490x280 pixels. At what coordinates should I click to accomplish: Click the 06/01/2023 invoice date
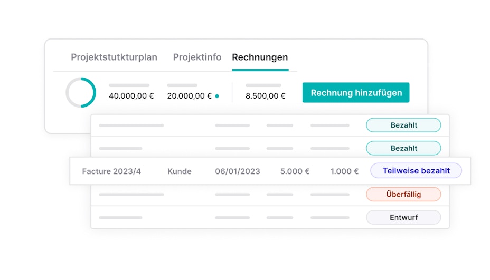tap(238, 171)
